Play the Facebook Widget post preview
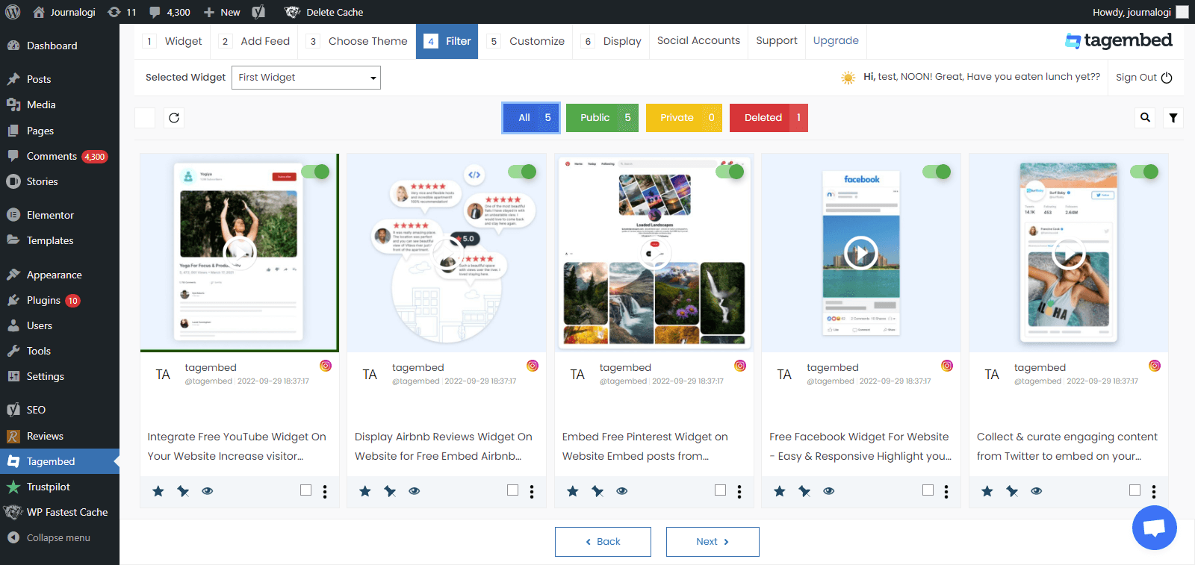1195x565 pixels. click(860, 253)
